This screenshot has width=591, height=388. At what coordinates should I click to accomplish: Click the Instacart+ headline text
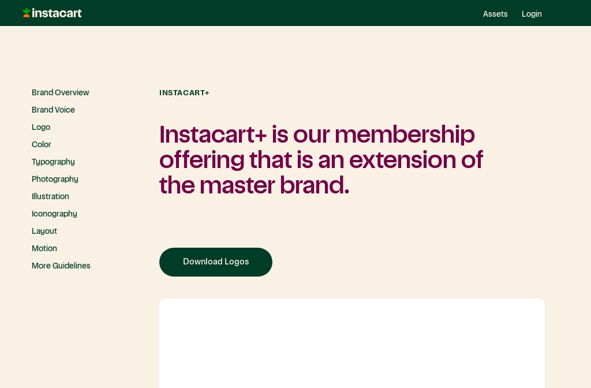coord(321,160)
